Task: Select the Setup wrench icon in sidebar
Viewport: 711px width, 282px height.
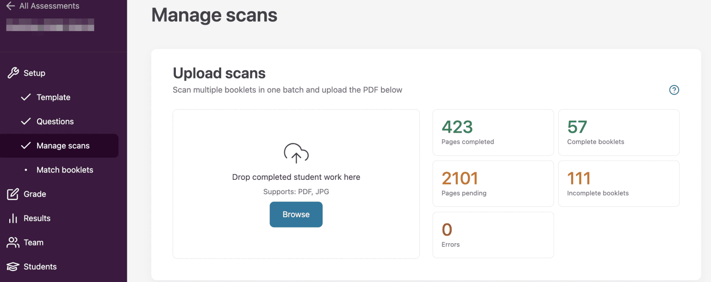Action: tap(13, 73)
